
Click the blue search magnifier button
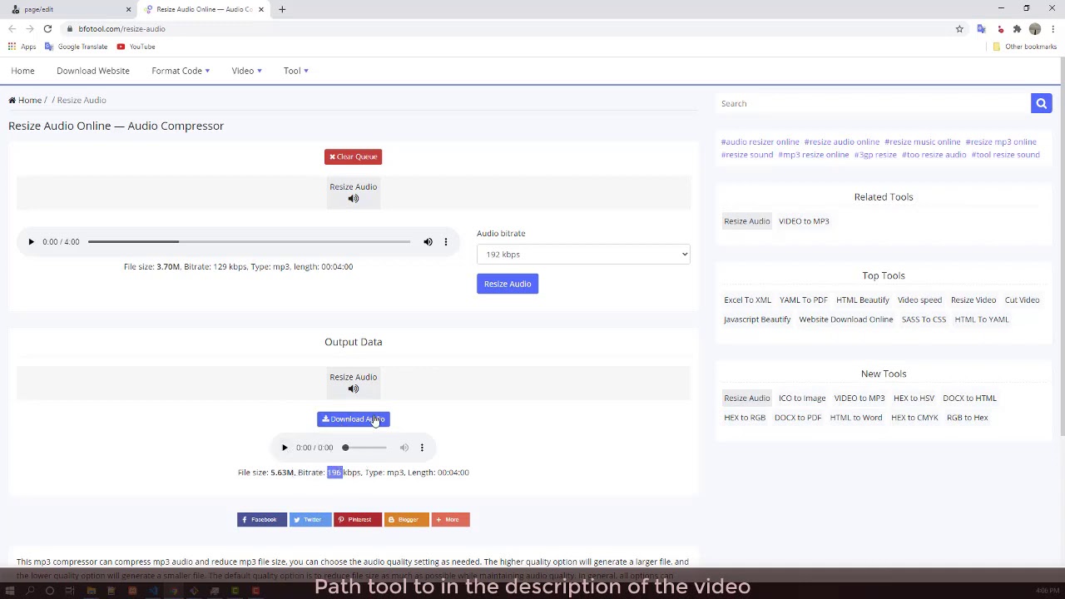[1041, 103]
